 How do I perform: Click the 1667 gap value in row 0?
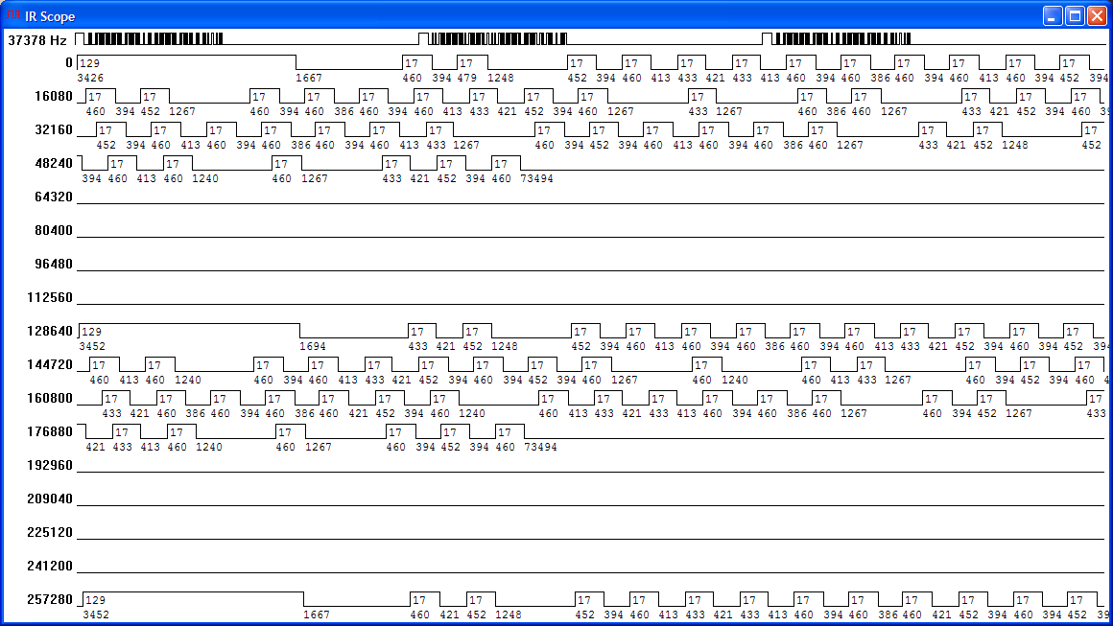[x=309, y=78]
